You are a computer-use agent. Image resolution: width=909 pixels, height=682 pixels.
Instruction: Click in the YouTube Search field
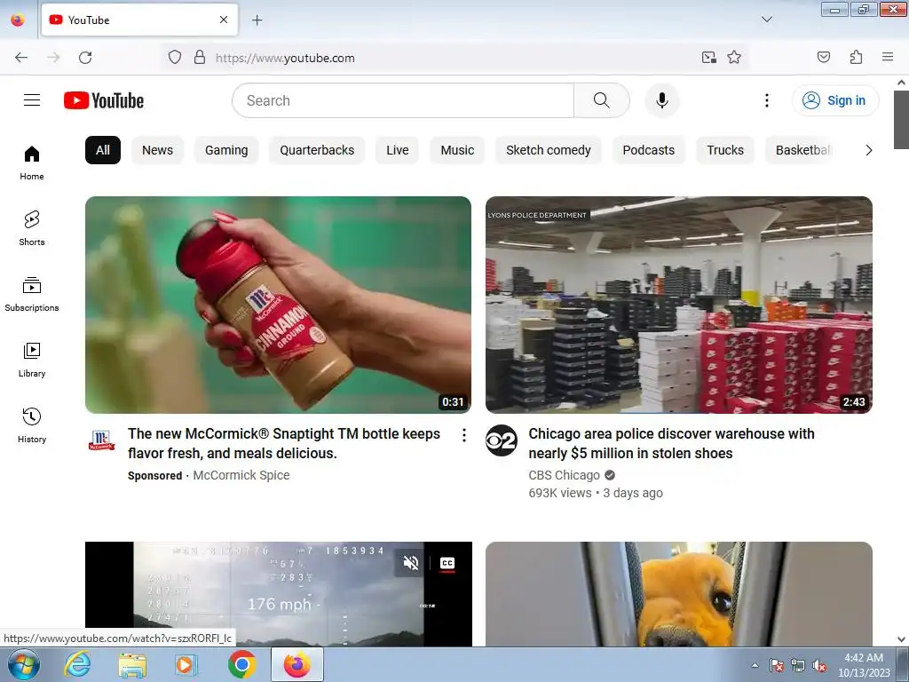pyautogui.click(x=404, y=100)
